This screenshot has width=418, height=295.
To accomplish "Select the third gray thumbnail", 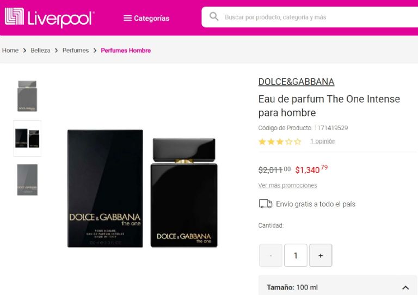I will (27, 180).
